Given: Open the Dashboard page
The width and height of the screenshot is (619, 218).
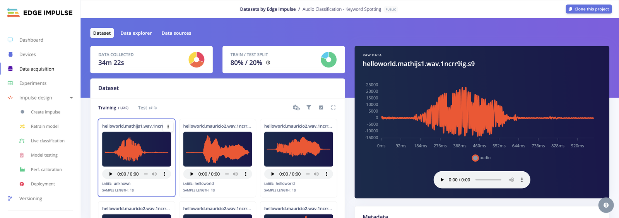Looking at the screenshot, I should tap(31, 40).
